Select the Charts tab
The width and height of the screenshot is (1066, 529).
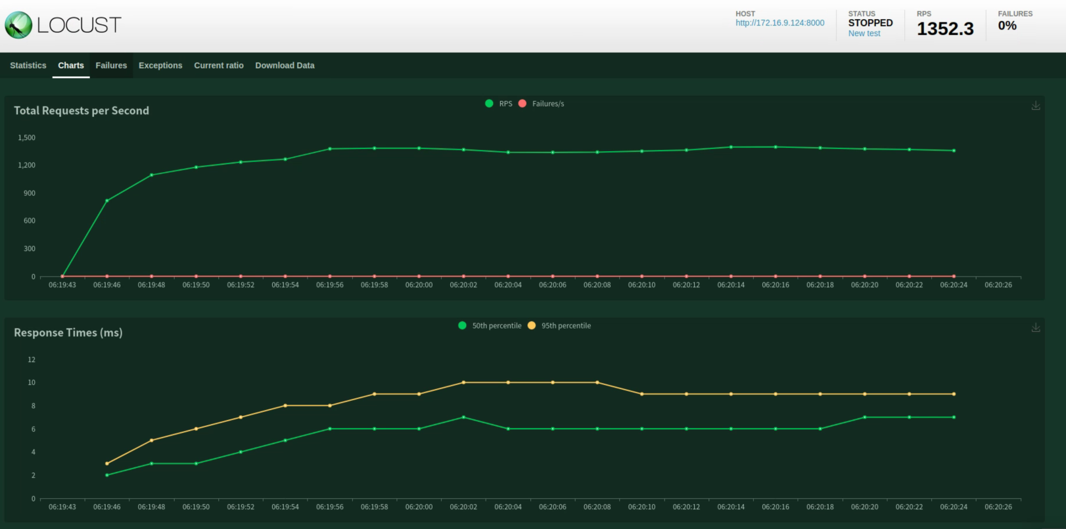click(x=71, y=66)
